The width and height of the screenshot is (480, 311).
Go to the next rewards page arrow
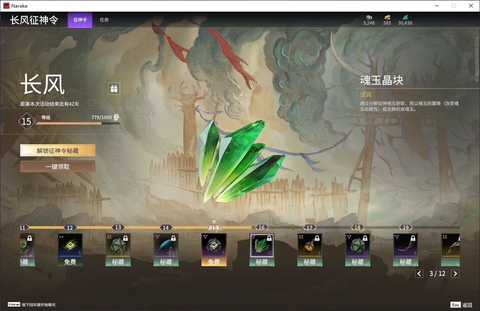click(x=455, y=274)
